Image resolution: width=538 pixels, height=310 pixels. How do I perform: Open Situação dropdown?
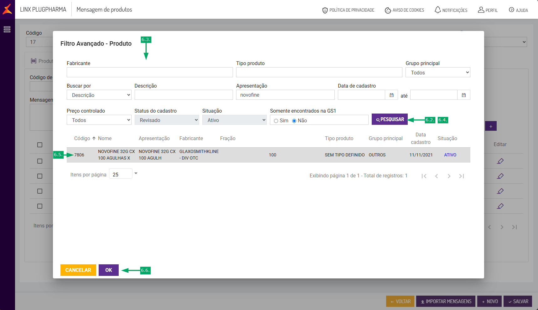(235, 120)
